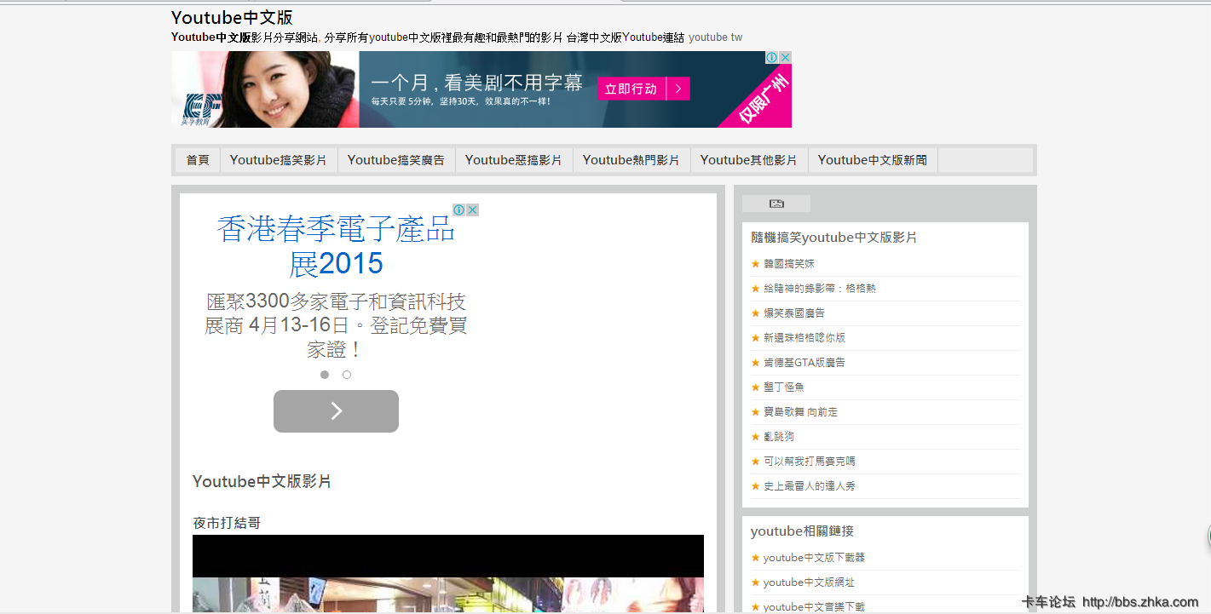Click the 寶島歌舞 向前走 link
1211x614 pixels.
tap(800, 412)
